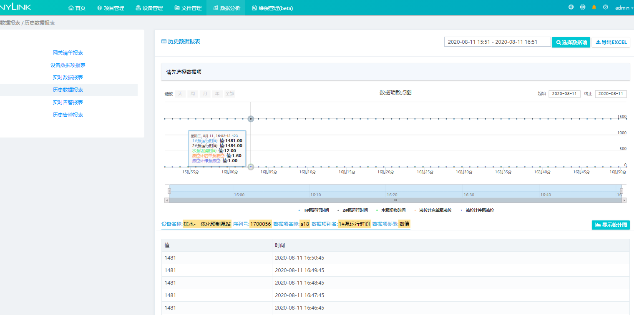Click the navigator scrollbar left arrow
This screenshot has width=634, height=315.
point(167,200)
